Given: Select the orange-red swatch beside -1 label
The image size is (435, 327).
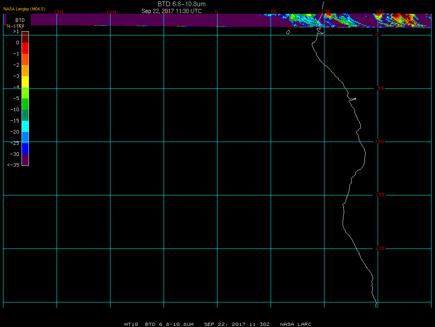Looking at the screenshot, I should (x=25, y=59).
